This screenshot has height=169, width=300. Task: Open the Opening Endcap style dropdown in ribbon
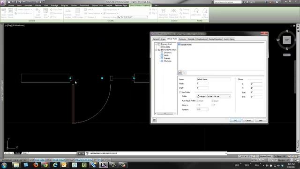pos(132,17)
